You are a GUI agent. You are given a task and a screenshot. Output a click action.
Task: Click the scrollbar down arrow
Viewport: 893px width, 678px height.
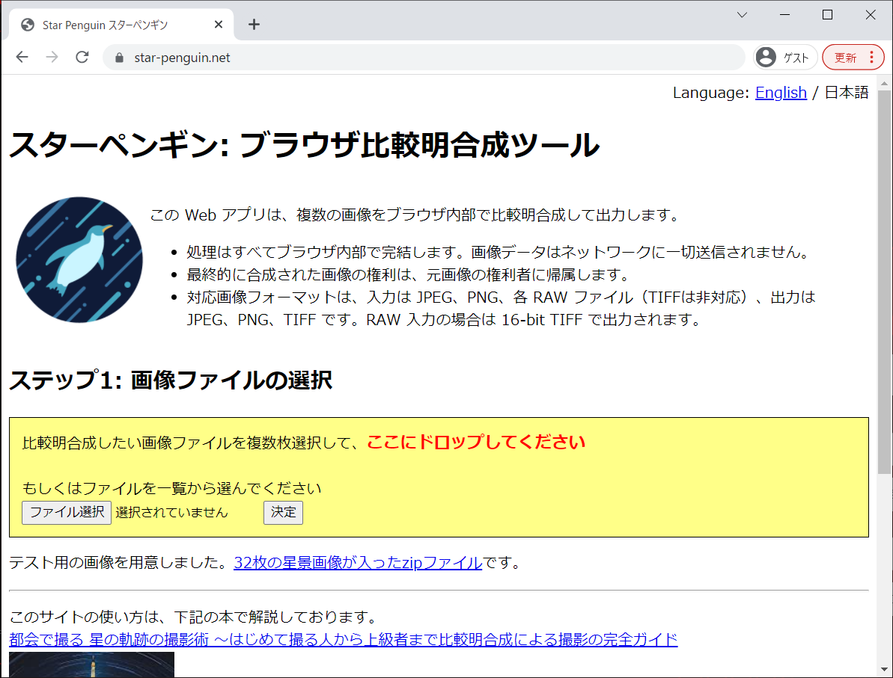[884, 670]
